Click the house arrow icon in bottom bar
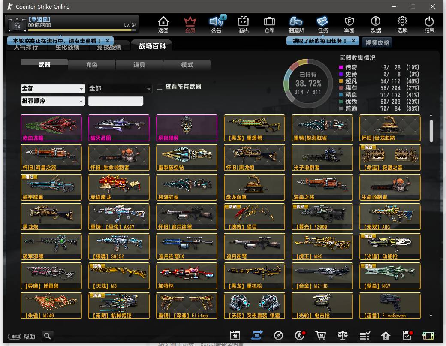 point(386,336)
